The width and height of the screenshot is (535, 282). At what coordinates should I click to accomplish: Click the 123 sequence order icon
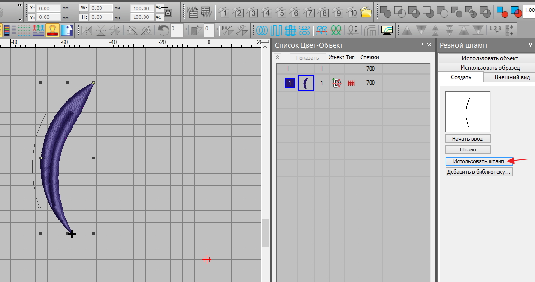tap(495, 31)
